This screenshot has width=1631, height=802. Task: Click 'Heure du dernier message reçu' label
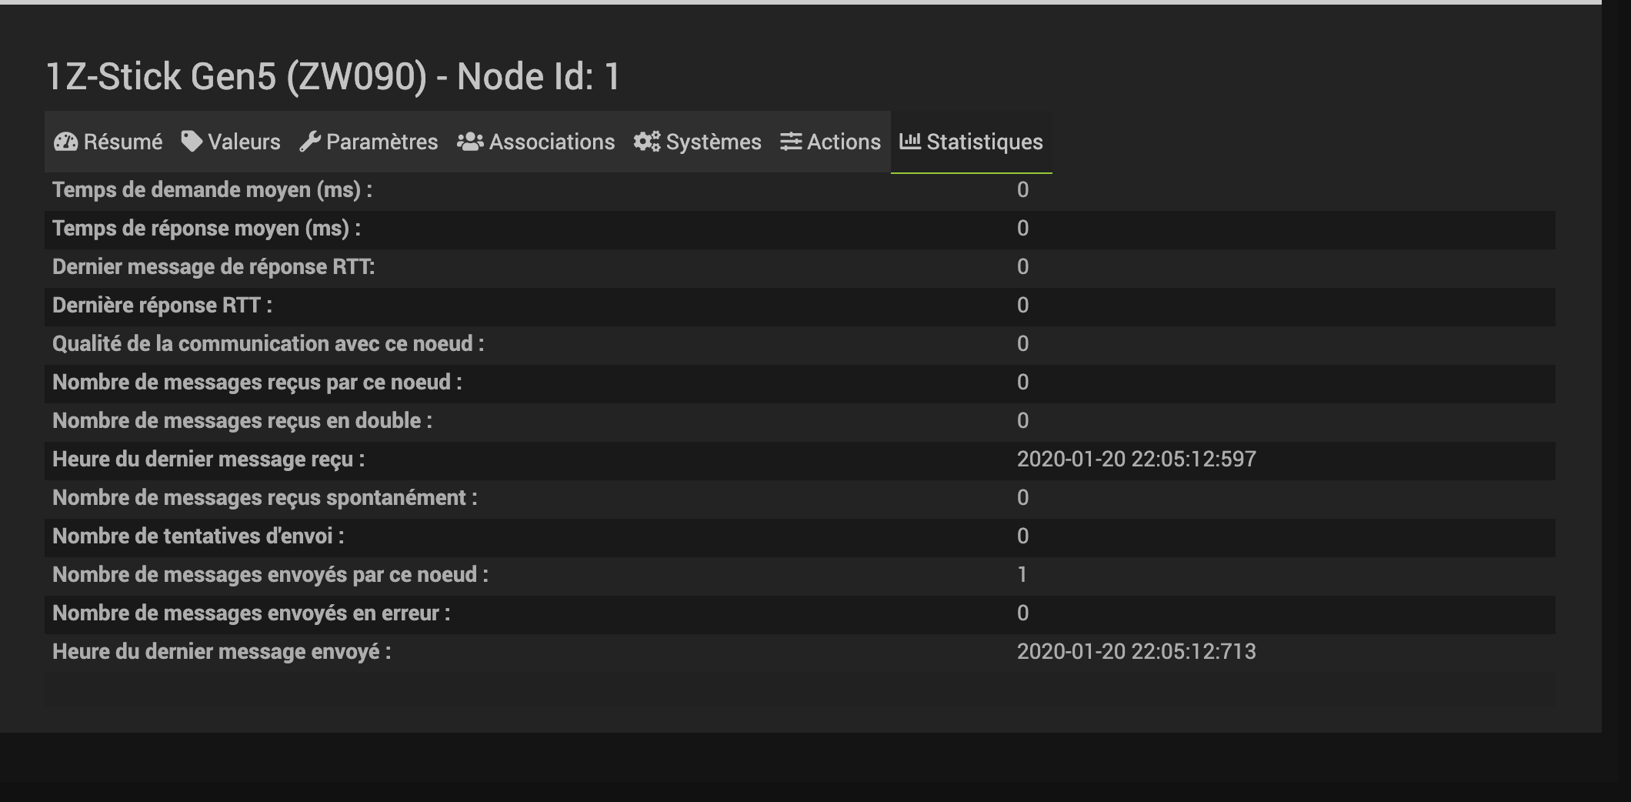tap(208, 459)
